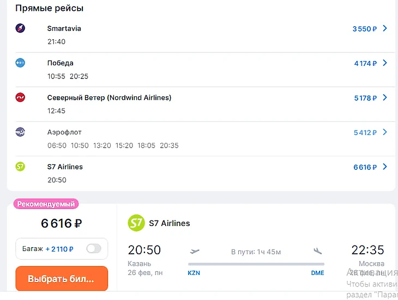Image resolution: width=398 pixels, height=300 pixels.
Task: Click the Победа airline logo icon
Action: (x=20, y=63)
